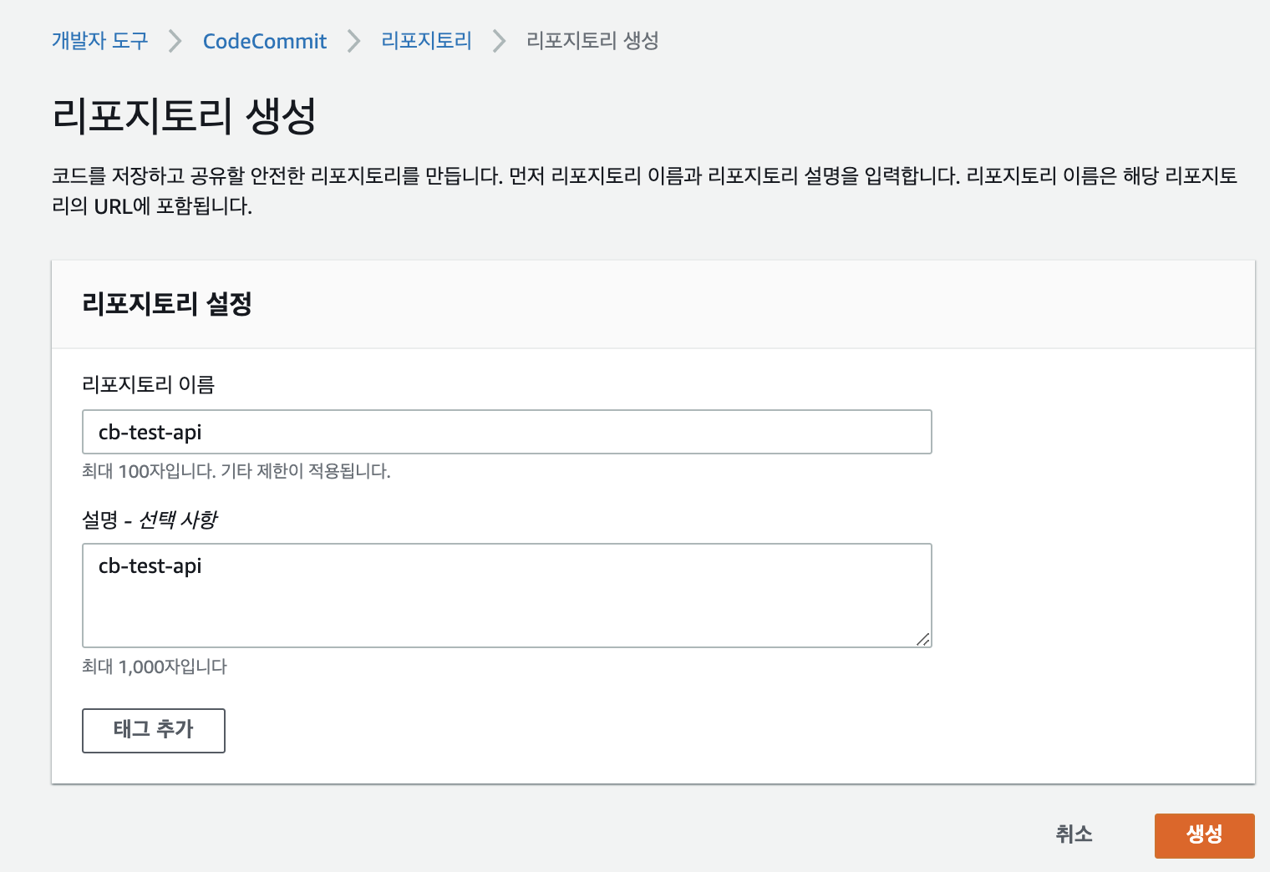Click the chevron after CodeCommit
The height and width of the screenshot is (872, 1270).
coord(353,41)
